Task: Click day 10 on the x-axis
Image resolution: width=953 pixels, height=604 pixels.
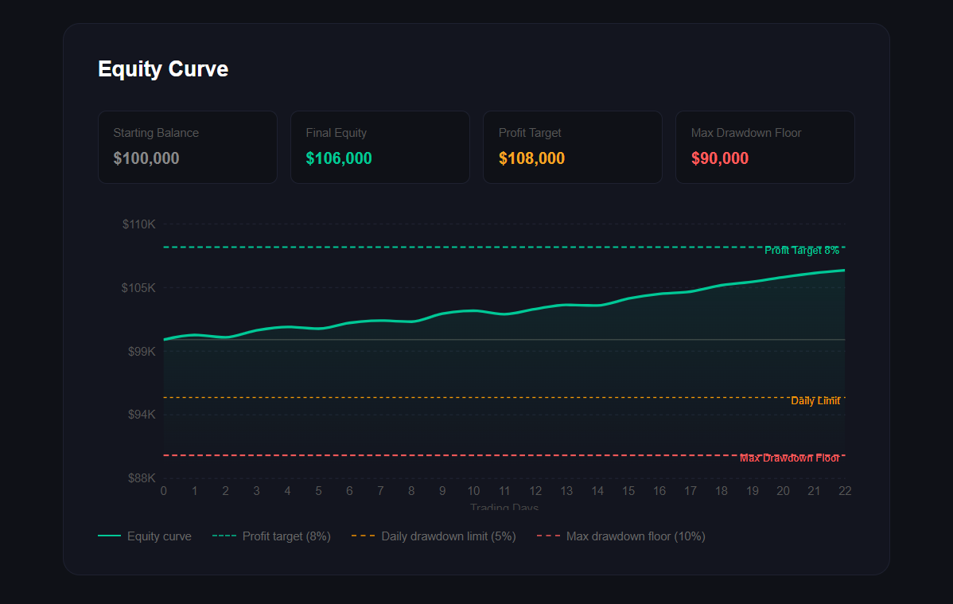Action: 473,491
